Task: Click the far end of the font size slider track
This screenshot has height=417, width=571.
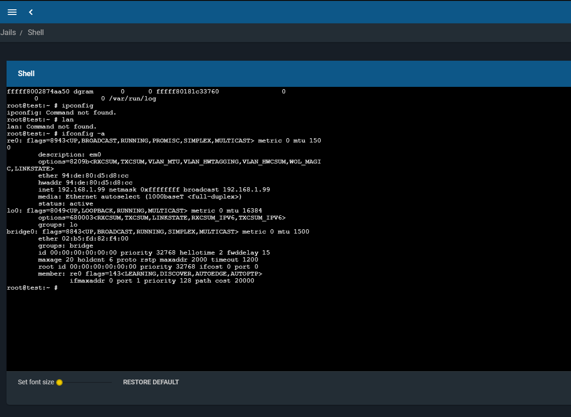Action: pos(111,382)
